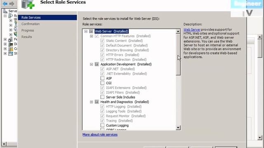Collapse the Roles node in Server Manager tree
This screenshot has width=264, height=148.
[x=5, y=16]
